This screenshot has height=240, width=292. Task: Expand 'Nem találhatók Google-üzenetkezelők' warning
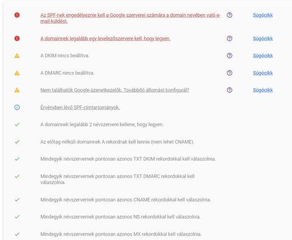click(114, 90)
